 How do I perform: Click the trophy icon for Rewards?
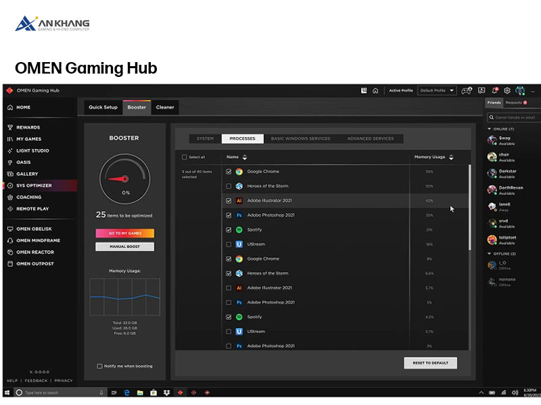(10, 128)
